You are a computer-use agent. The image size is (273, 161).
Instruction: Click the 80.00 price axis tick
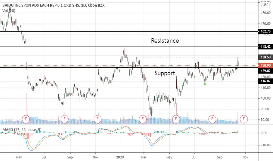pyautogui.click(x=265, y=120)
